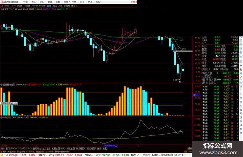Switch chart to 1分钟 period
The width and height of the screenshot is (243, 157).
pos(13,6)
